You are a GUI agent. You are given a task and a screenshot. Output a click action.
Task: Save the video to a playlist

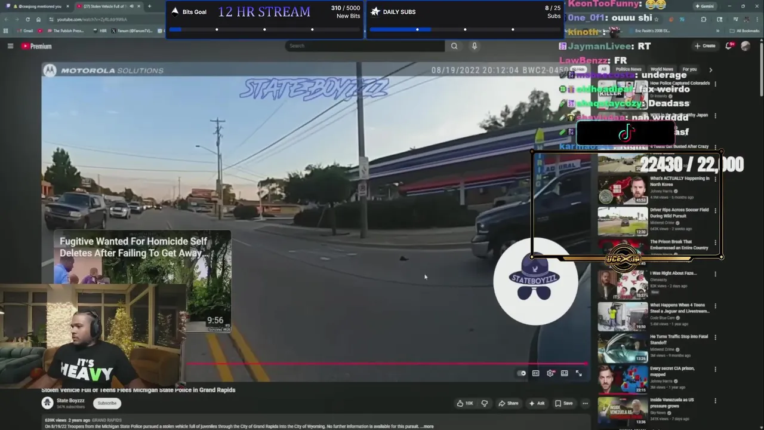[564, 403]
